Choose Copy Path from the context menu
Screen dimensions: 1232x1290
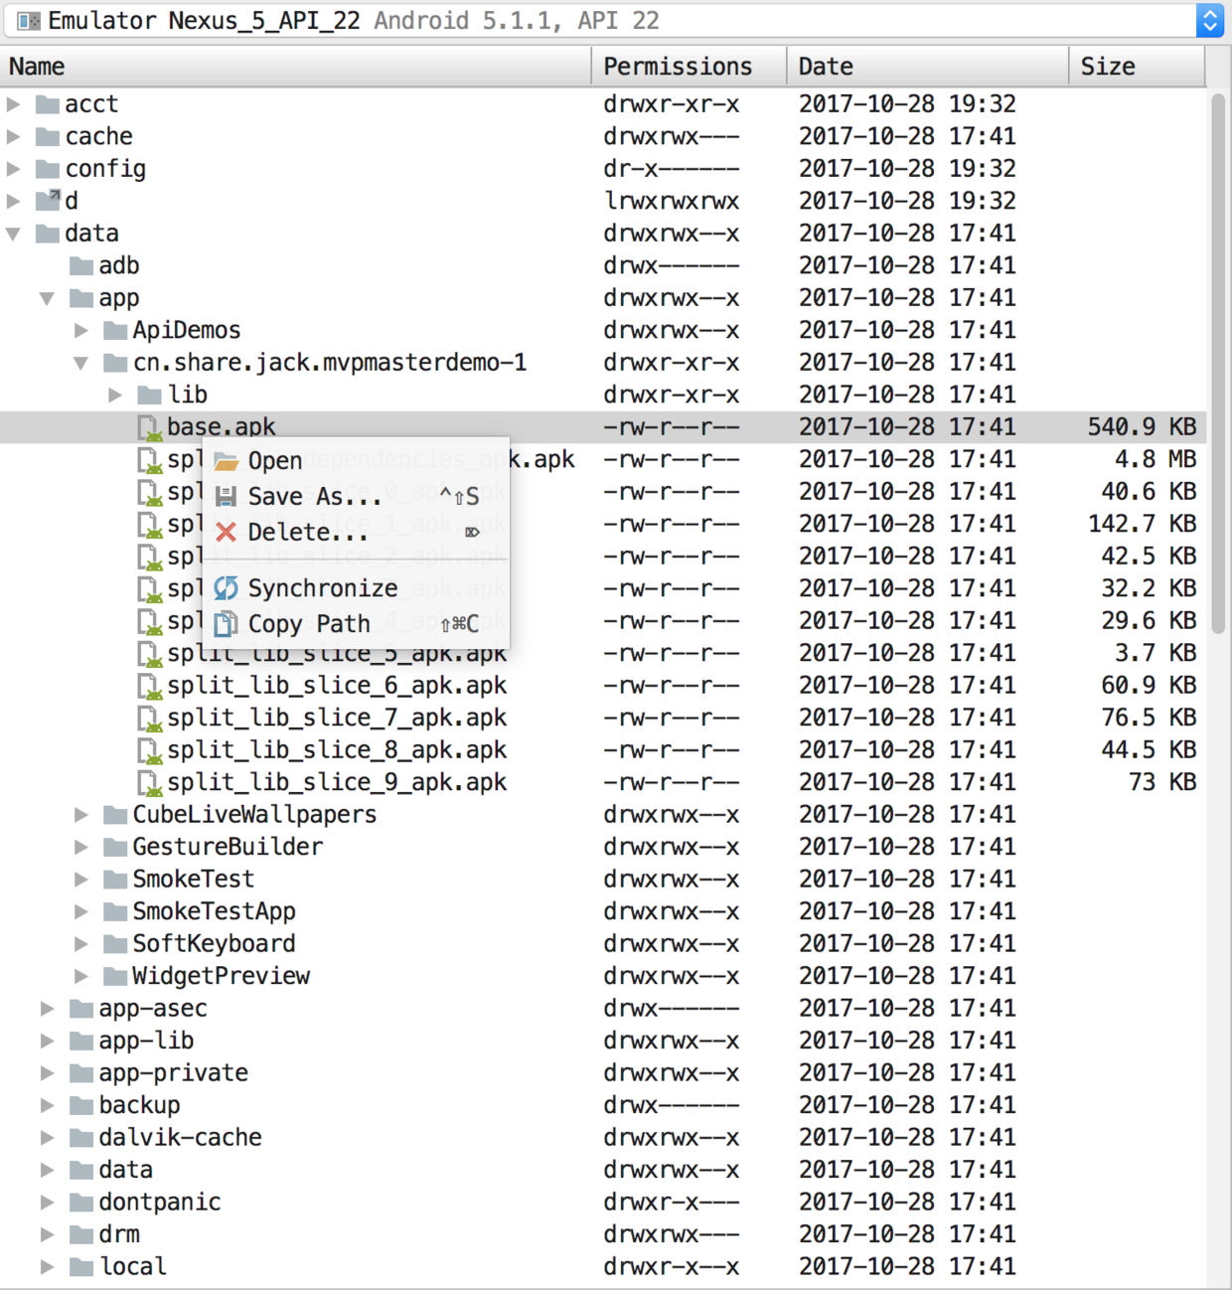pos(356,623)
